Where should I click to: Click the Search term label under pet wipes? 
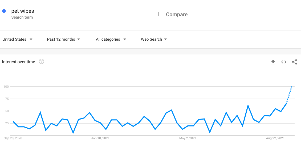point(22,17)
